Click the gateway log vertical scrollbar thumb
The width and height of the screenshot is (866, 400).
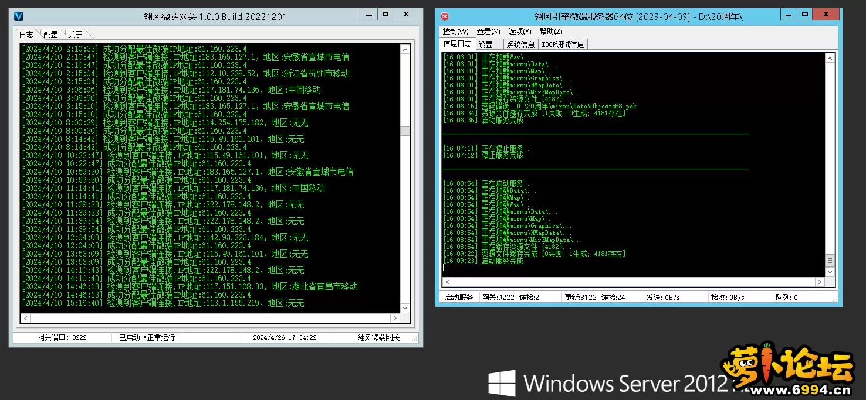click(x=405, y=131)
